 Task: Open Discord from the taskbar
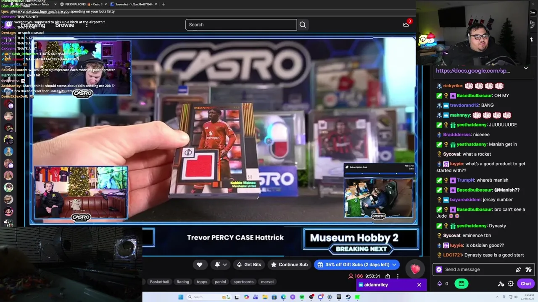(320, 297)
